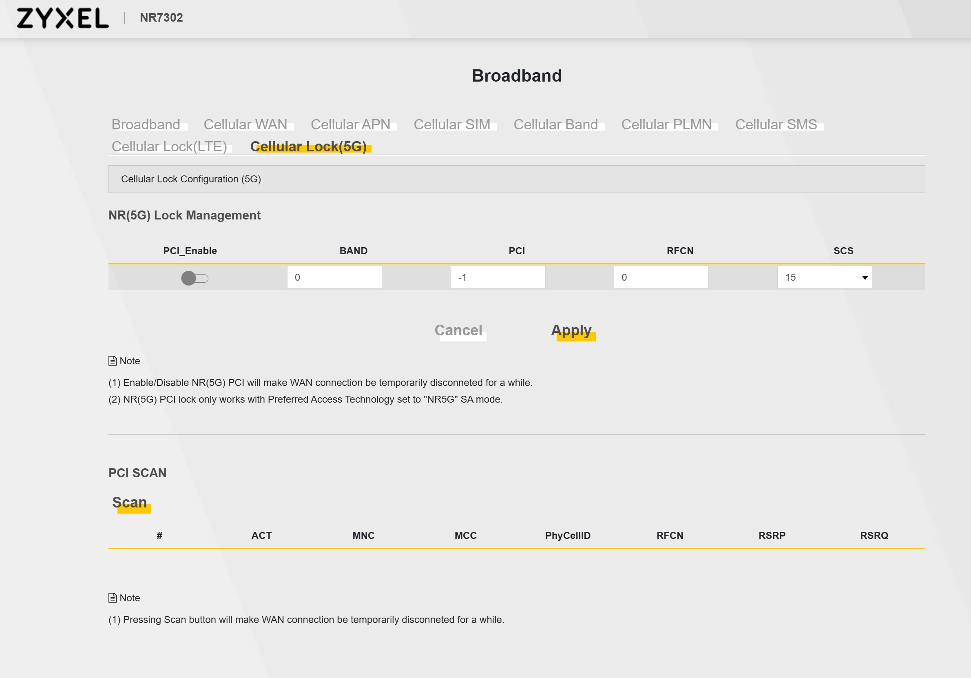
Task: Click the BAND input field
Action: (x=334, y=277)
